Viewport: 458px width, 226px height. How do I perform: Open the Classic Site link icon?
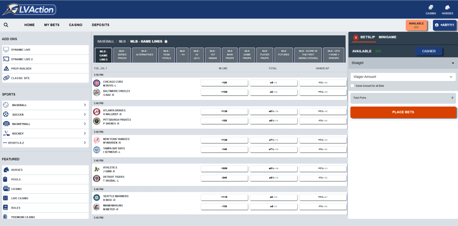pyautogui.click(x=6, y=78)
